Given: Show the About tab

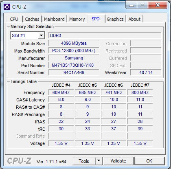Looking at the screenshot, I should (134, 19).
